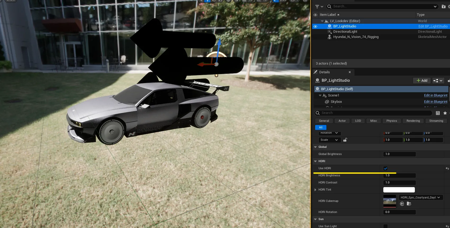Uncheck the Use HDRI checkbox

[385, 168]
